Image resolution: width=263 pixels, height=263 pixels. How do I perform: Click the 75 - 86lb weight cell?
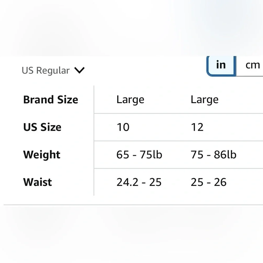click(x=214, y=155)
